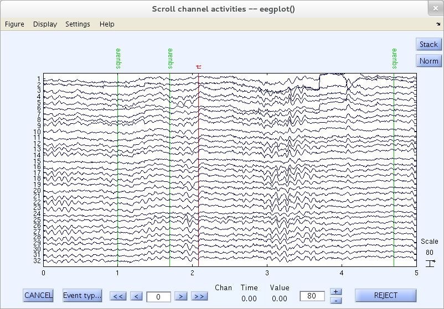Viewport: 444px width, 309px height.
Task: Open the Figure menu
Action: [x=14, y=24]
